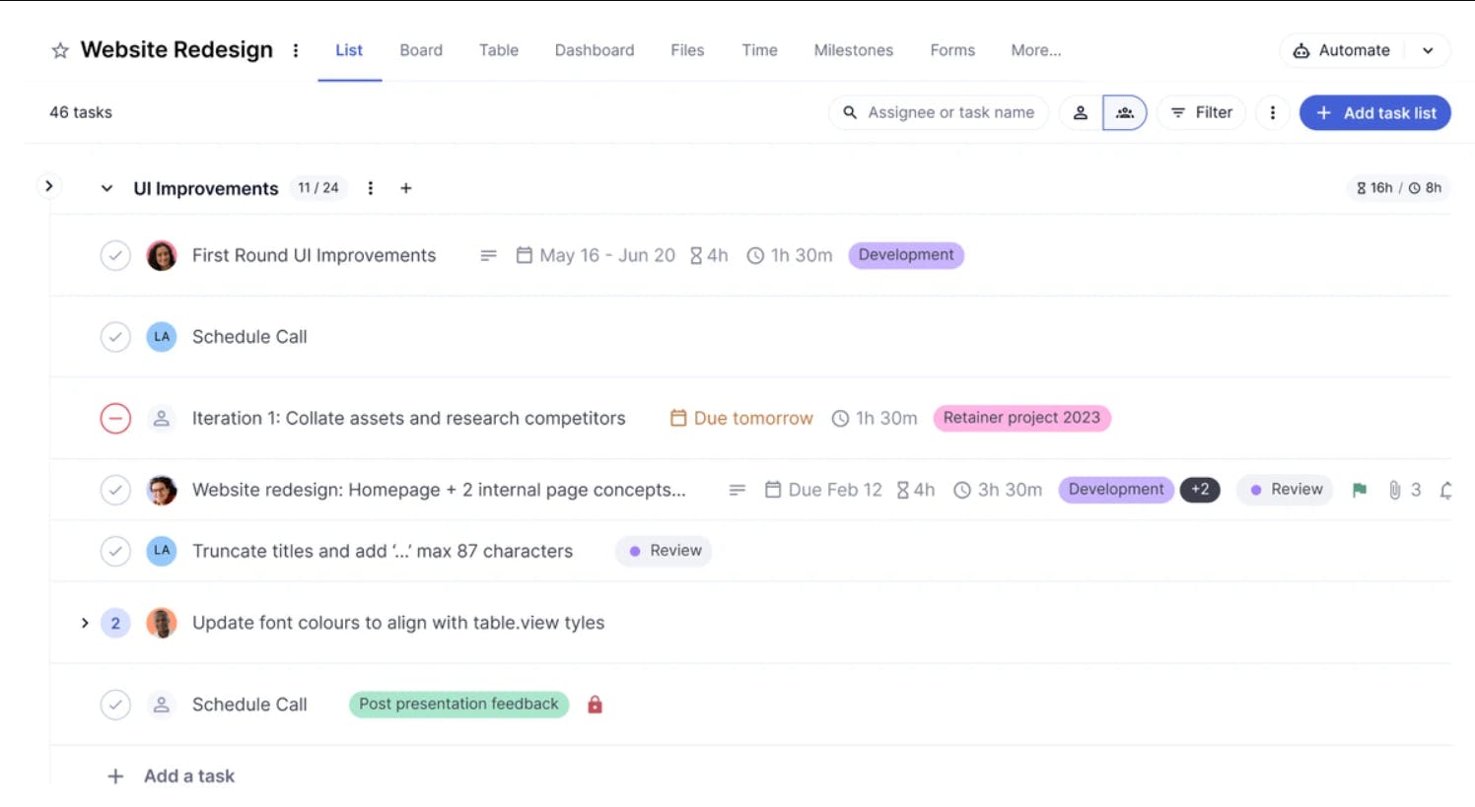Collapse the UI Improvements section chevron
This screenshot has width=1475, height=807.
click(106, 188)
